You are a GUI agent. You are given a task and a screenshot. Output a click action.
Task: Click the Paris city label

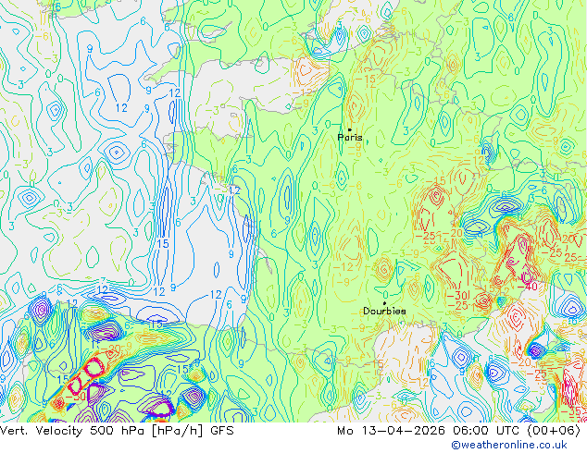(x=350, y=137)
